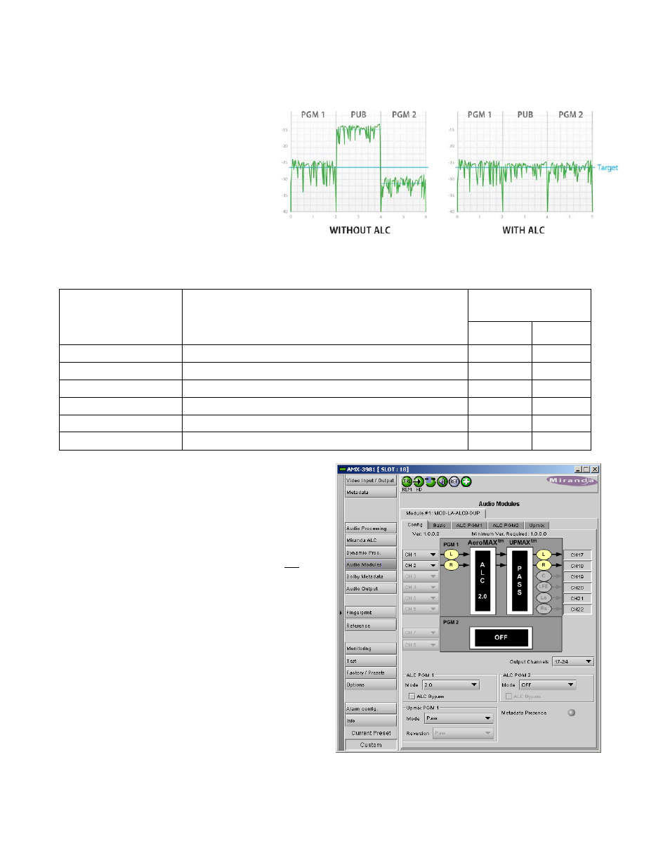The image size is (670, 868).
Task: Open the Fingerprint panel
Action: [371, 613]
